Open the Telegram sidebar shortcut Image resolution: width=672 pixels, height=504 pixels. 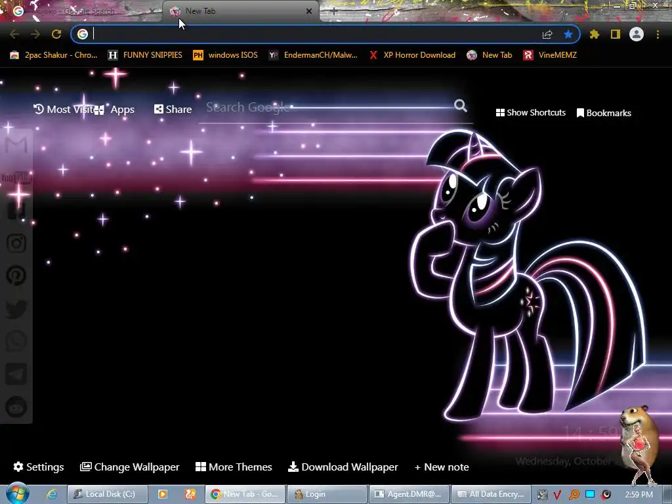(16, 373)
